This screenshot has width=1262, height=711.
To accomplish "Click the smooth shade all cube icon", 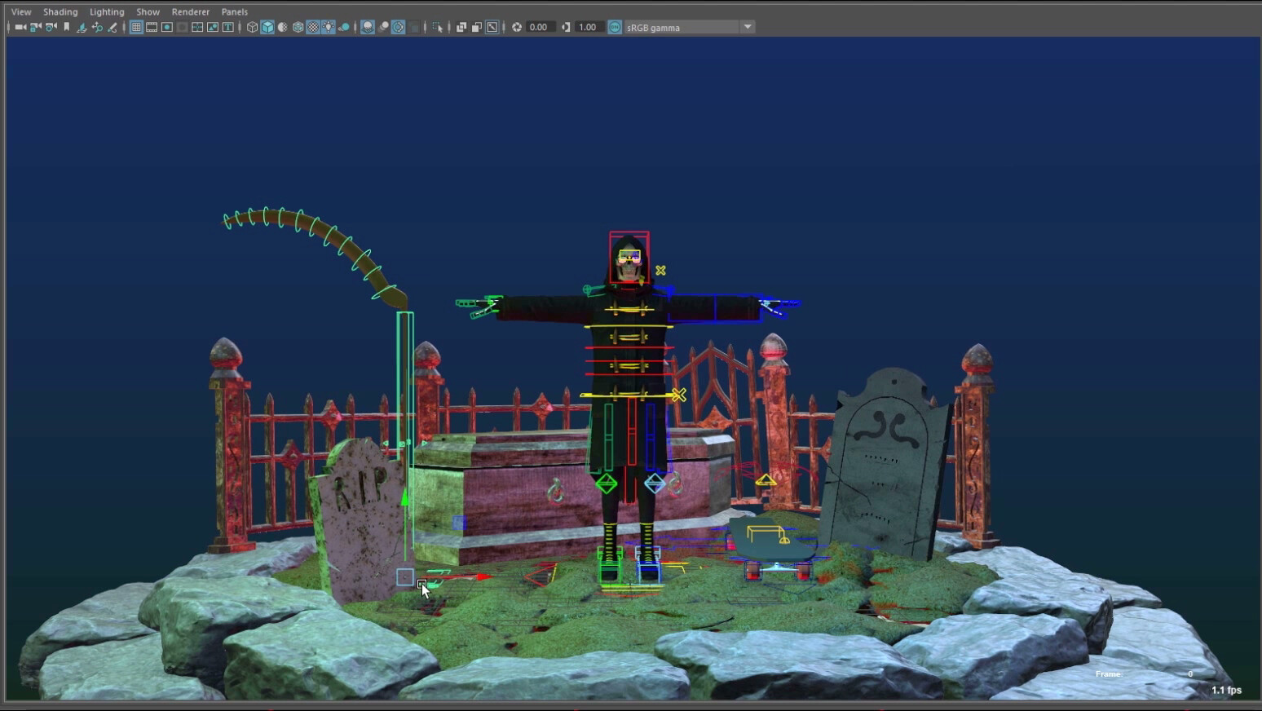I will click(x=267, y=27).
